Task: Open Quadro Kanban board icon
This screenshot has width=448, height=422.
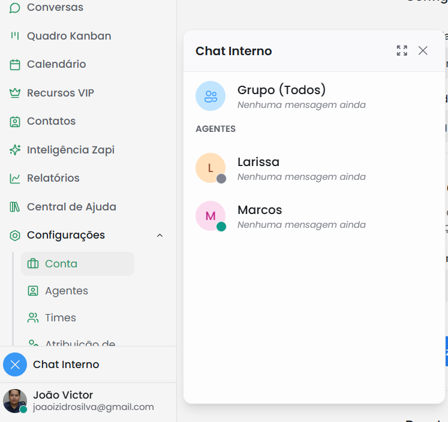Action: (15, 36)
